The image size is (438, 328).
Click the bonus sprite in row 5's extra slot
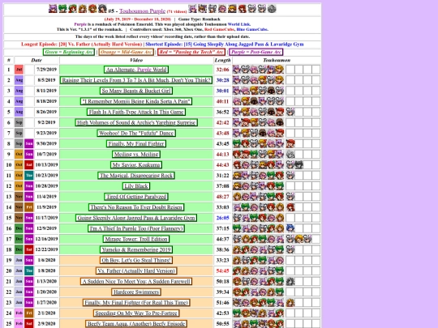290,112
